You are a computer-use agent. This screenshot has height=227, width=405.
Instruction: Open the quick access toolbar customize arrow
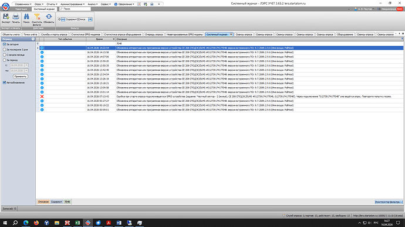(159, 4)
